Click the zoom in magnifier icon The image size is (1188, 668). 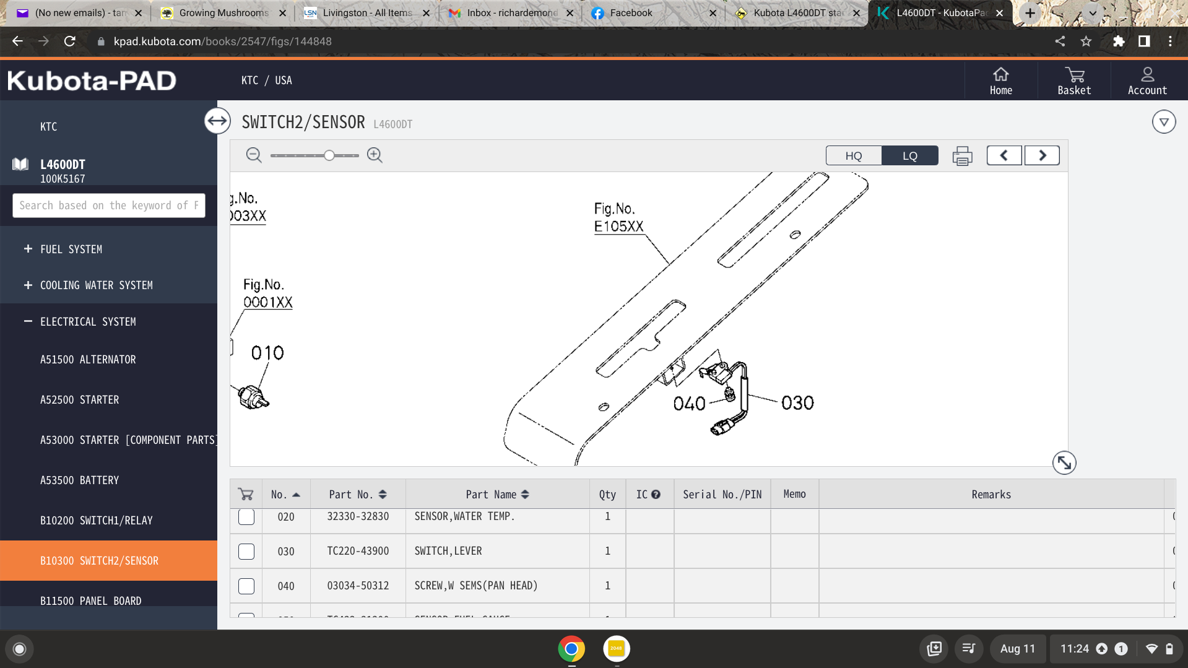coord(375,155)
